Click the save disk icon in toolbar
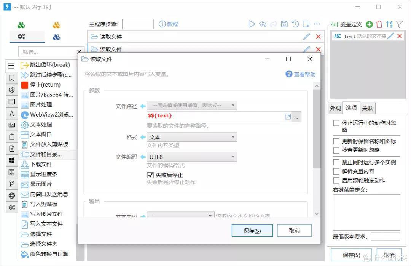Screen dimensions: 411x266 pos(284,24)
